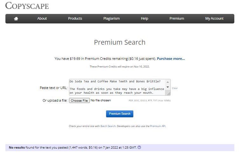Image resolution: width=241 pixels, height=153 pixels.
Task: Open the Plagiarism menu
Action: pos(111,19)
